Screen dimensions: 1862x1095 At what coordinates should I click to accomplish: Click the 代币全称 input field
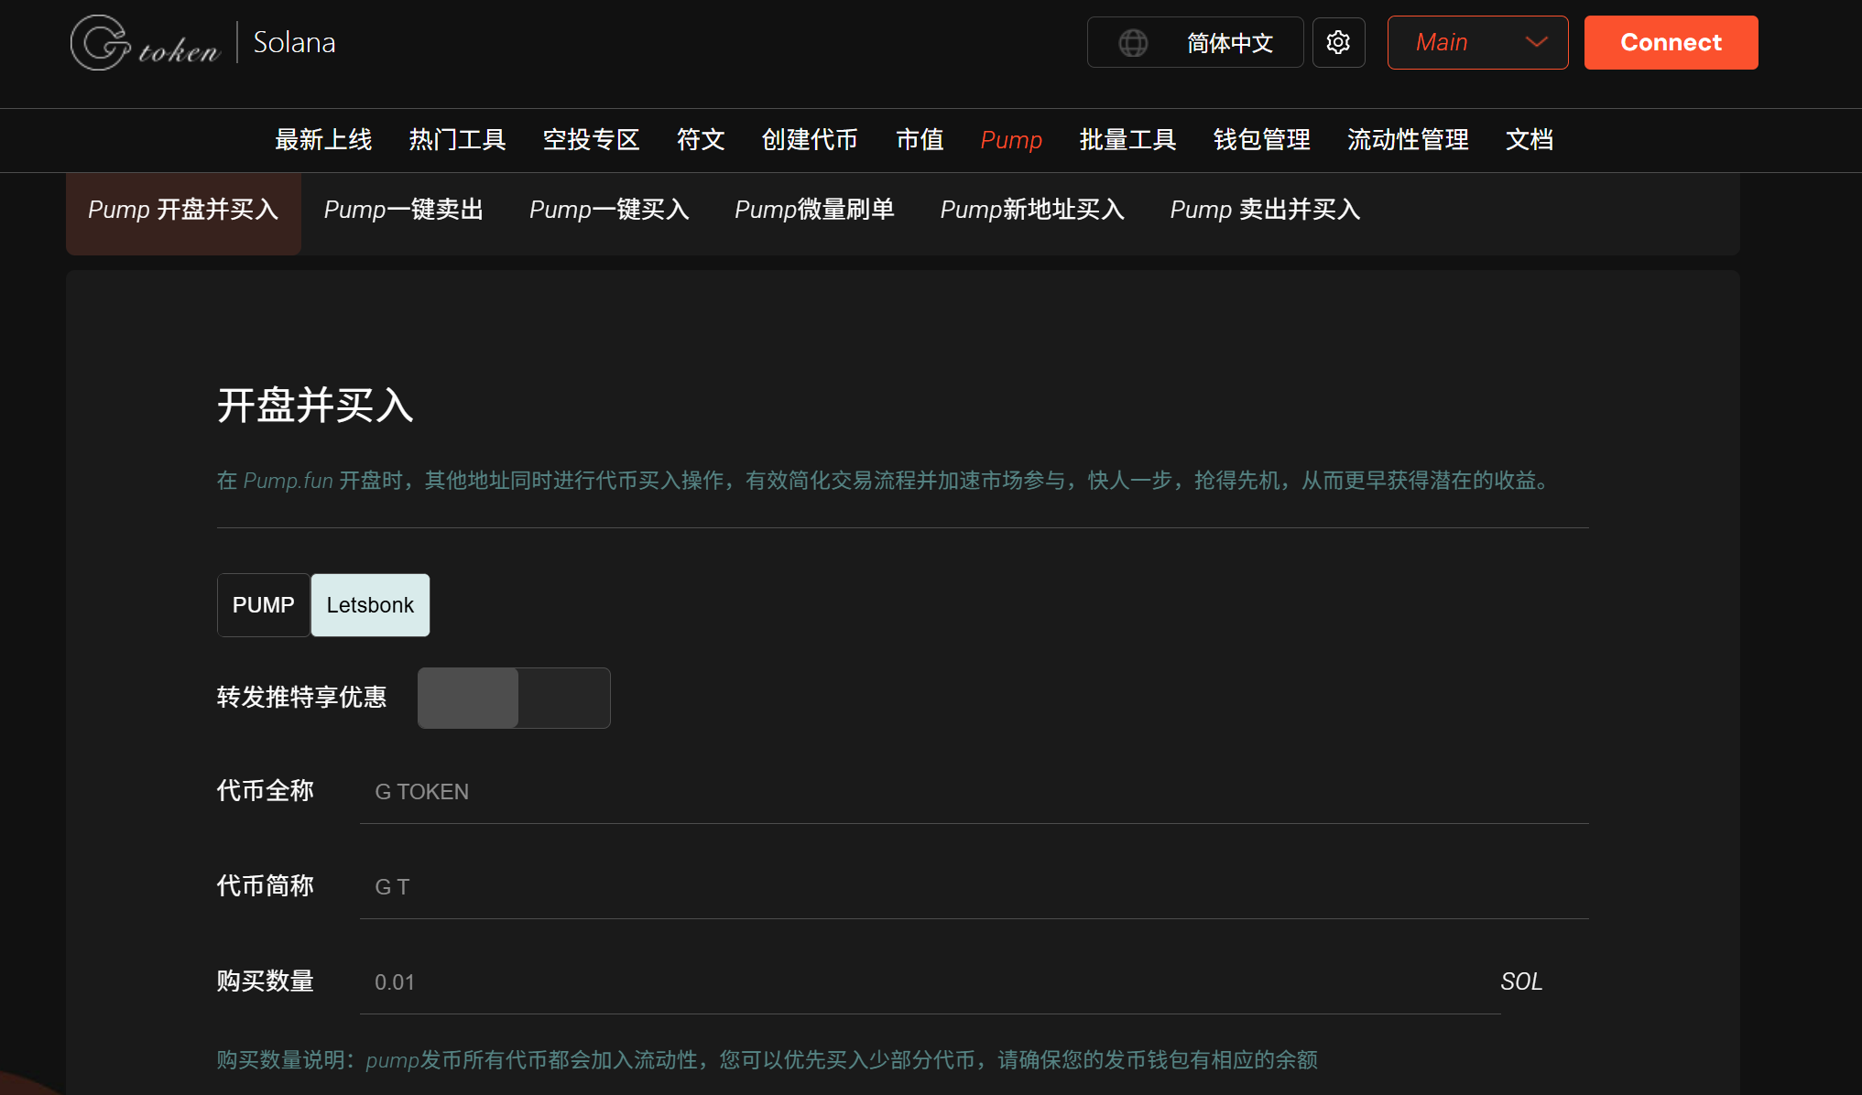(974, 792)
